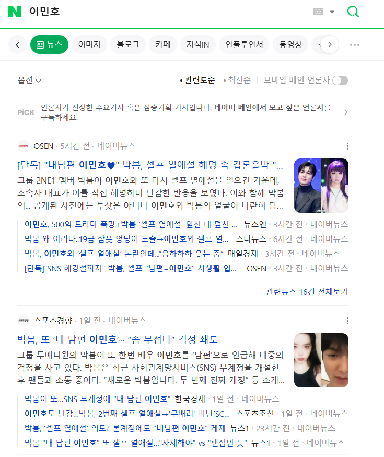Show more tabs with right arrow

coord(330,44)
